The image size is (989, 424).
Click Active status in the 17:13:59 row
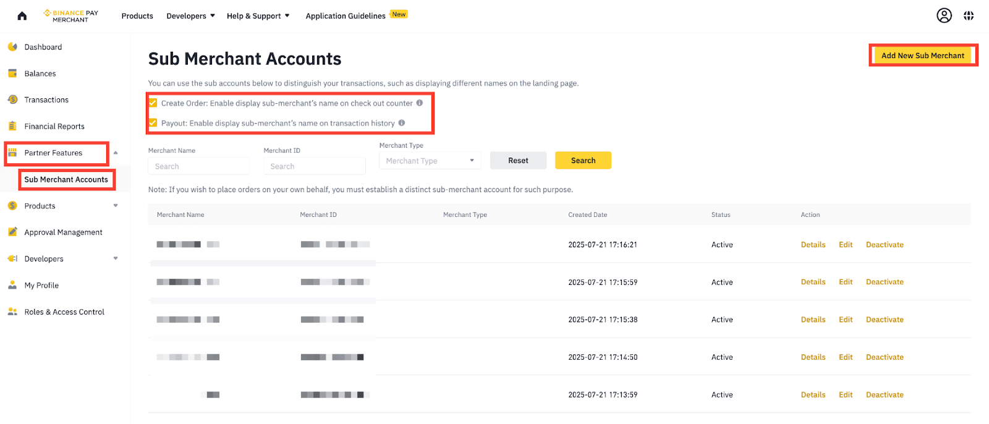[x=722, y=395]
